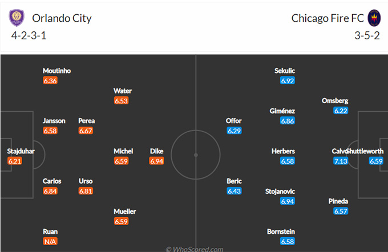This screenshot has height=252, width=388.
Task: Click the WhoScored.com watermark
Action: pyautogui.click(x=194, y=249)
